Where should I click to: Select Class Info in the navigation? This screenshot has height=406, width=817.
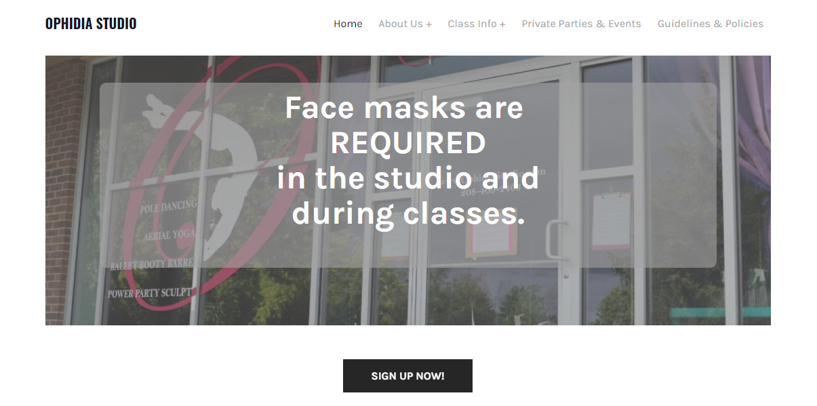click(x=472, y=24)
